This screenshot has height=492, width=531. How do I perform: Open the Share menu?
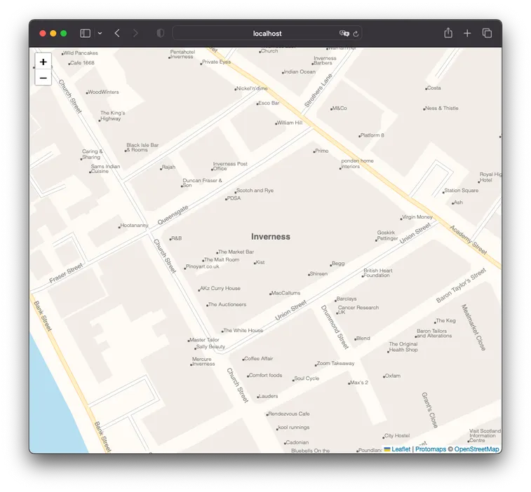(x=448, y=33)
